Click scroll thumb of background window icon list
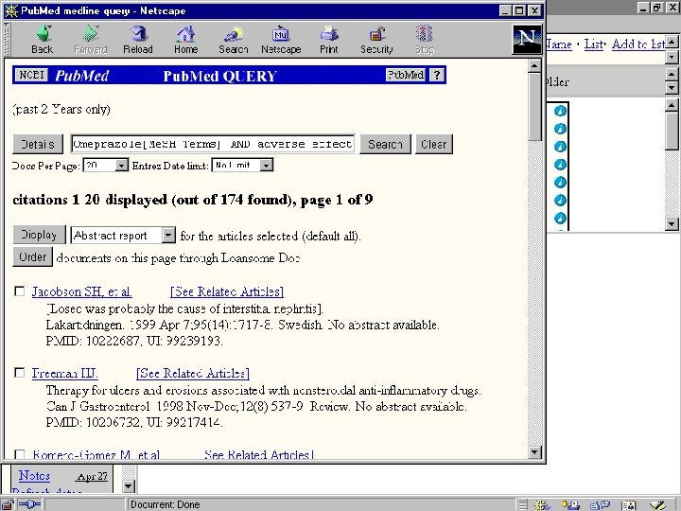Screen dimensions: 681x511 (x=672, y=131)
